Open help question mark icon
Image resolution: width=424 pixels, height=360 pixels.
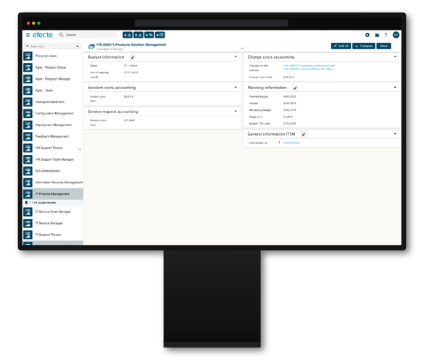(x=386, y=35)
